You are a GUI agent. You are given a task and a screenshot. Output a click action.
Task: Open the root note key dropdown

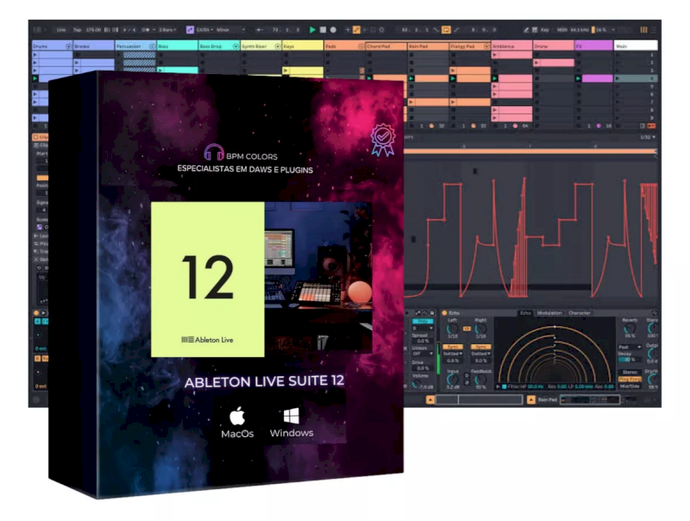204,29
